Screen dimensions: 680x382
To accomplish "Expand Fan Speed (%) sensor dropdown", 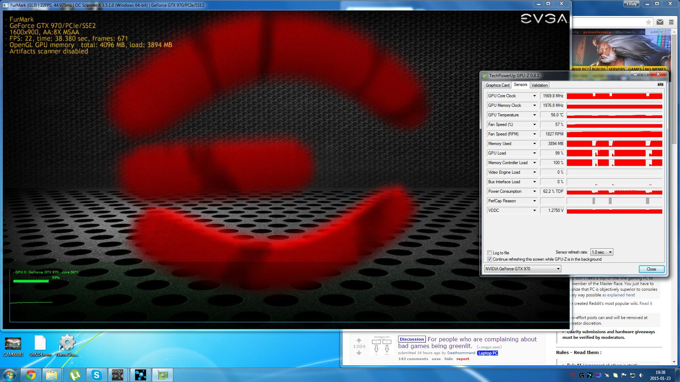I will (534, 125).
